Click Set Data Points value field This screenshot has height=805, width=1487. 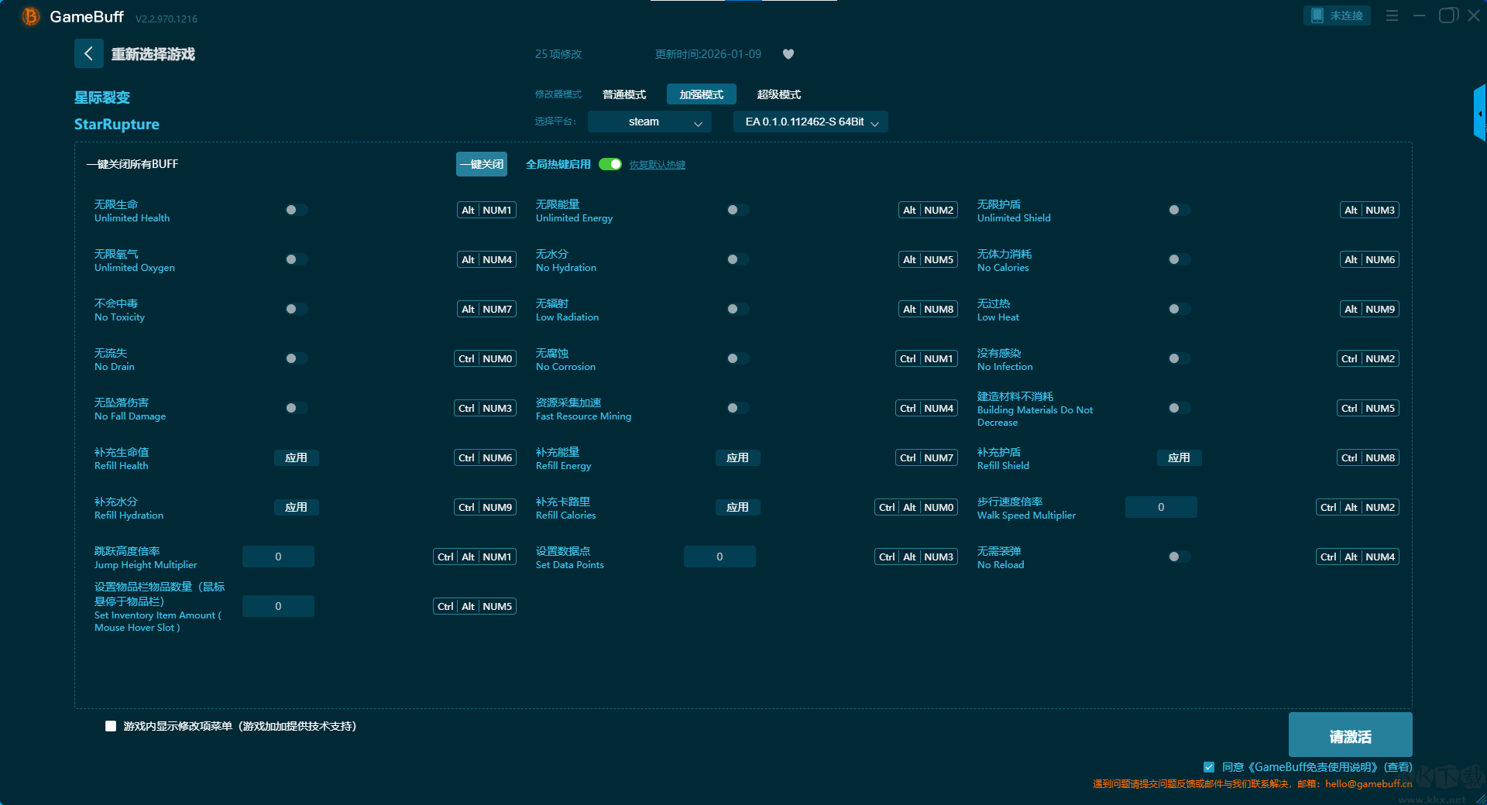coord(719,557)
